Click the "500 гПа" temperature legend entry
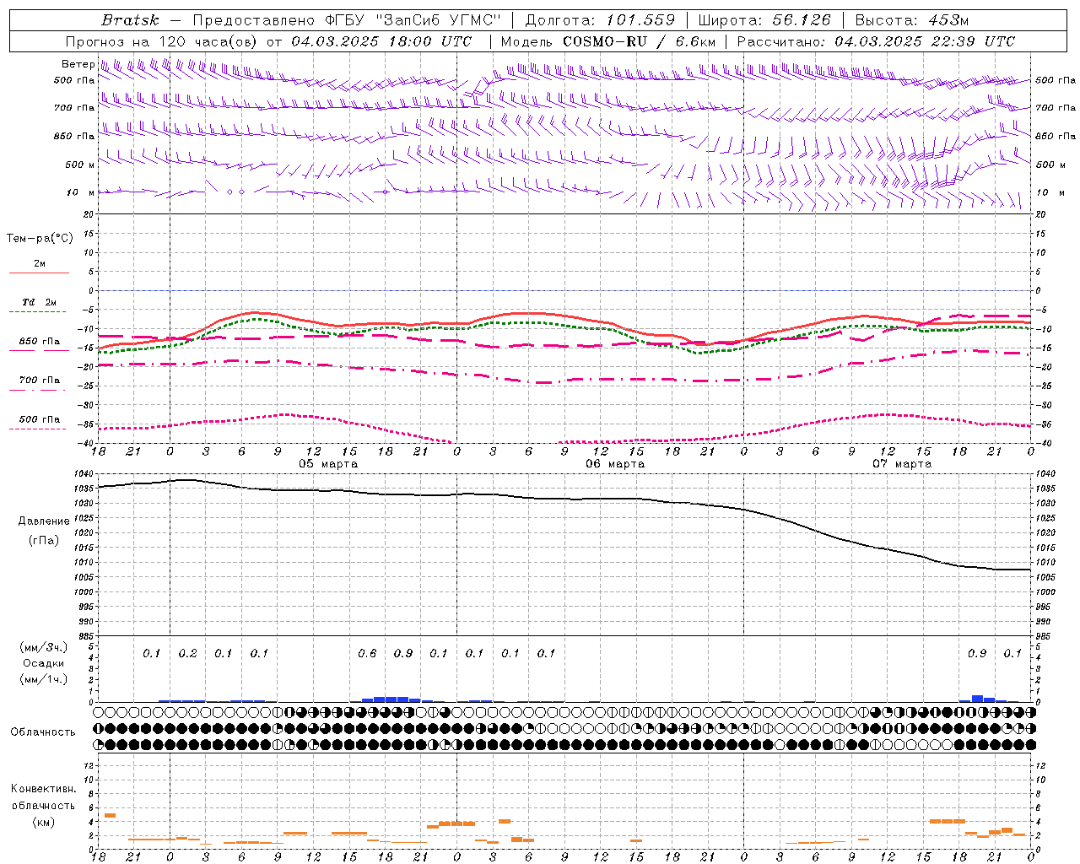 [x=40, y=419]
